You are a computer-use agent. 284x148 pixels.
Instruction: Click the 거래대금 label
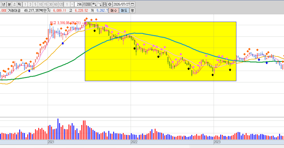(x=14, y=11)
